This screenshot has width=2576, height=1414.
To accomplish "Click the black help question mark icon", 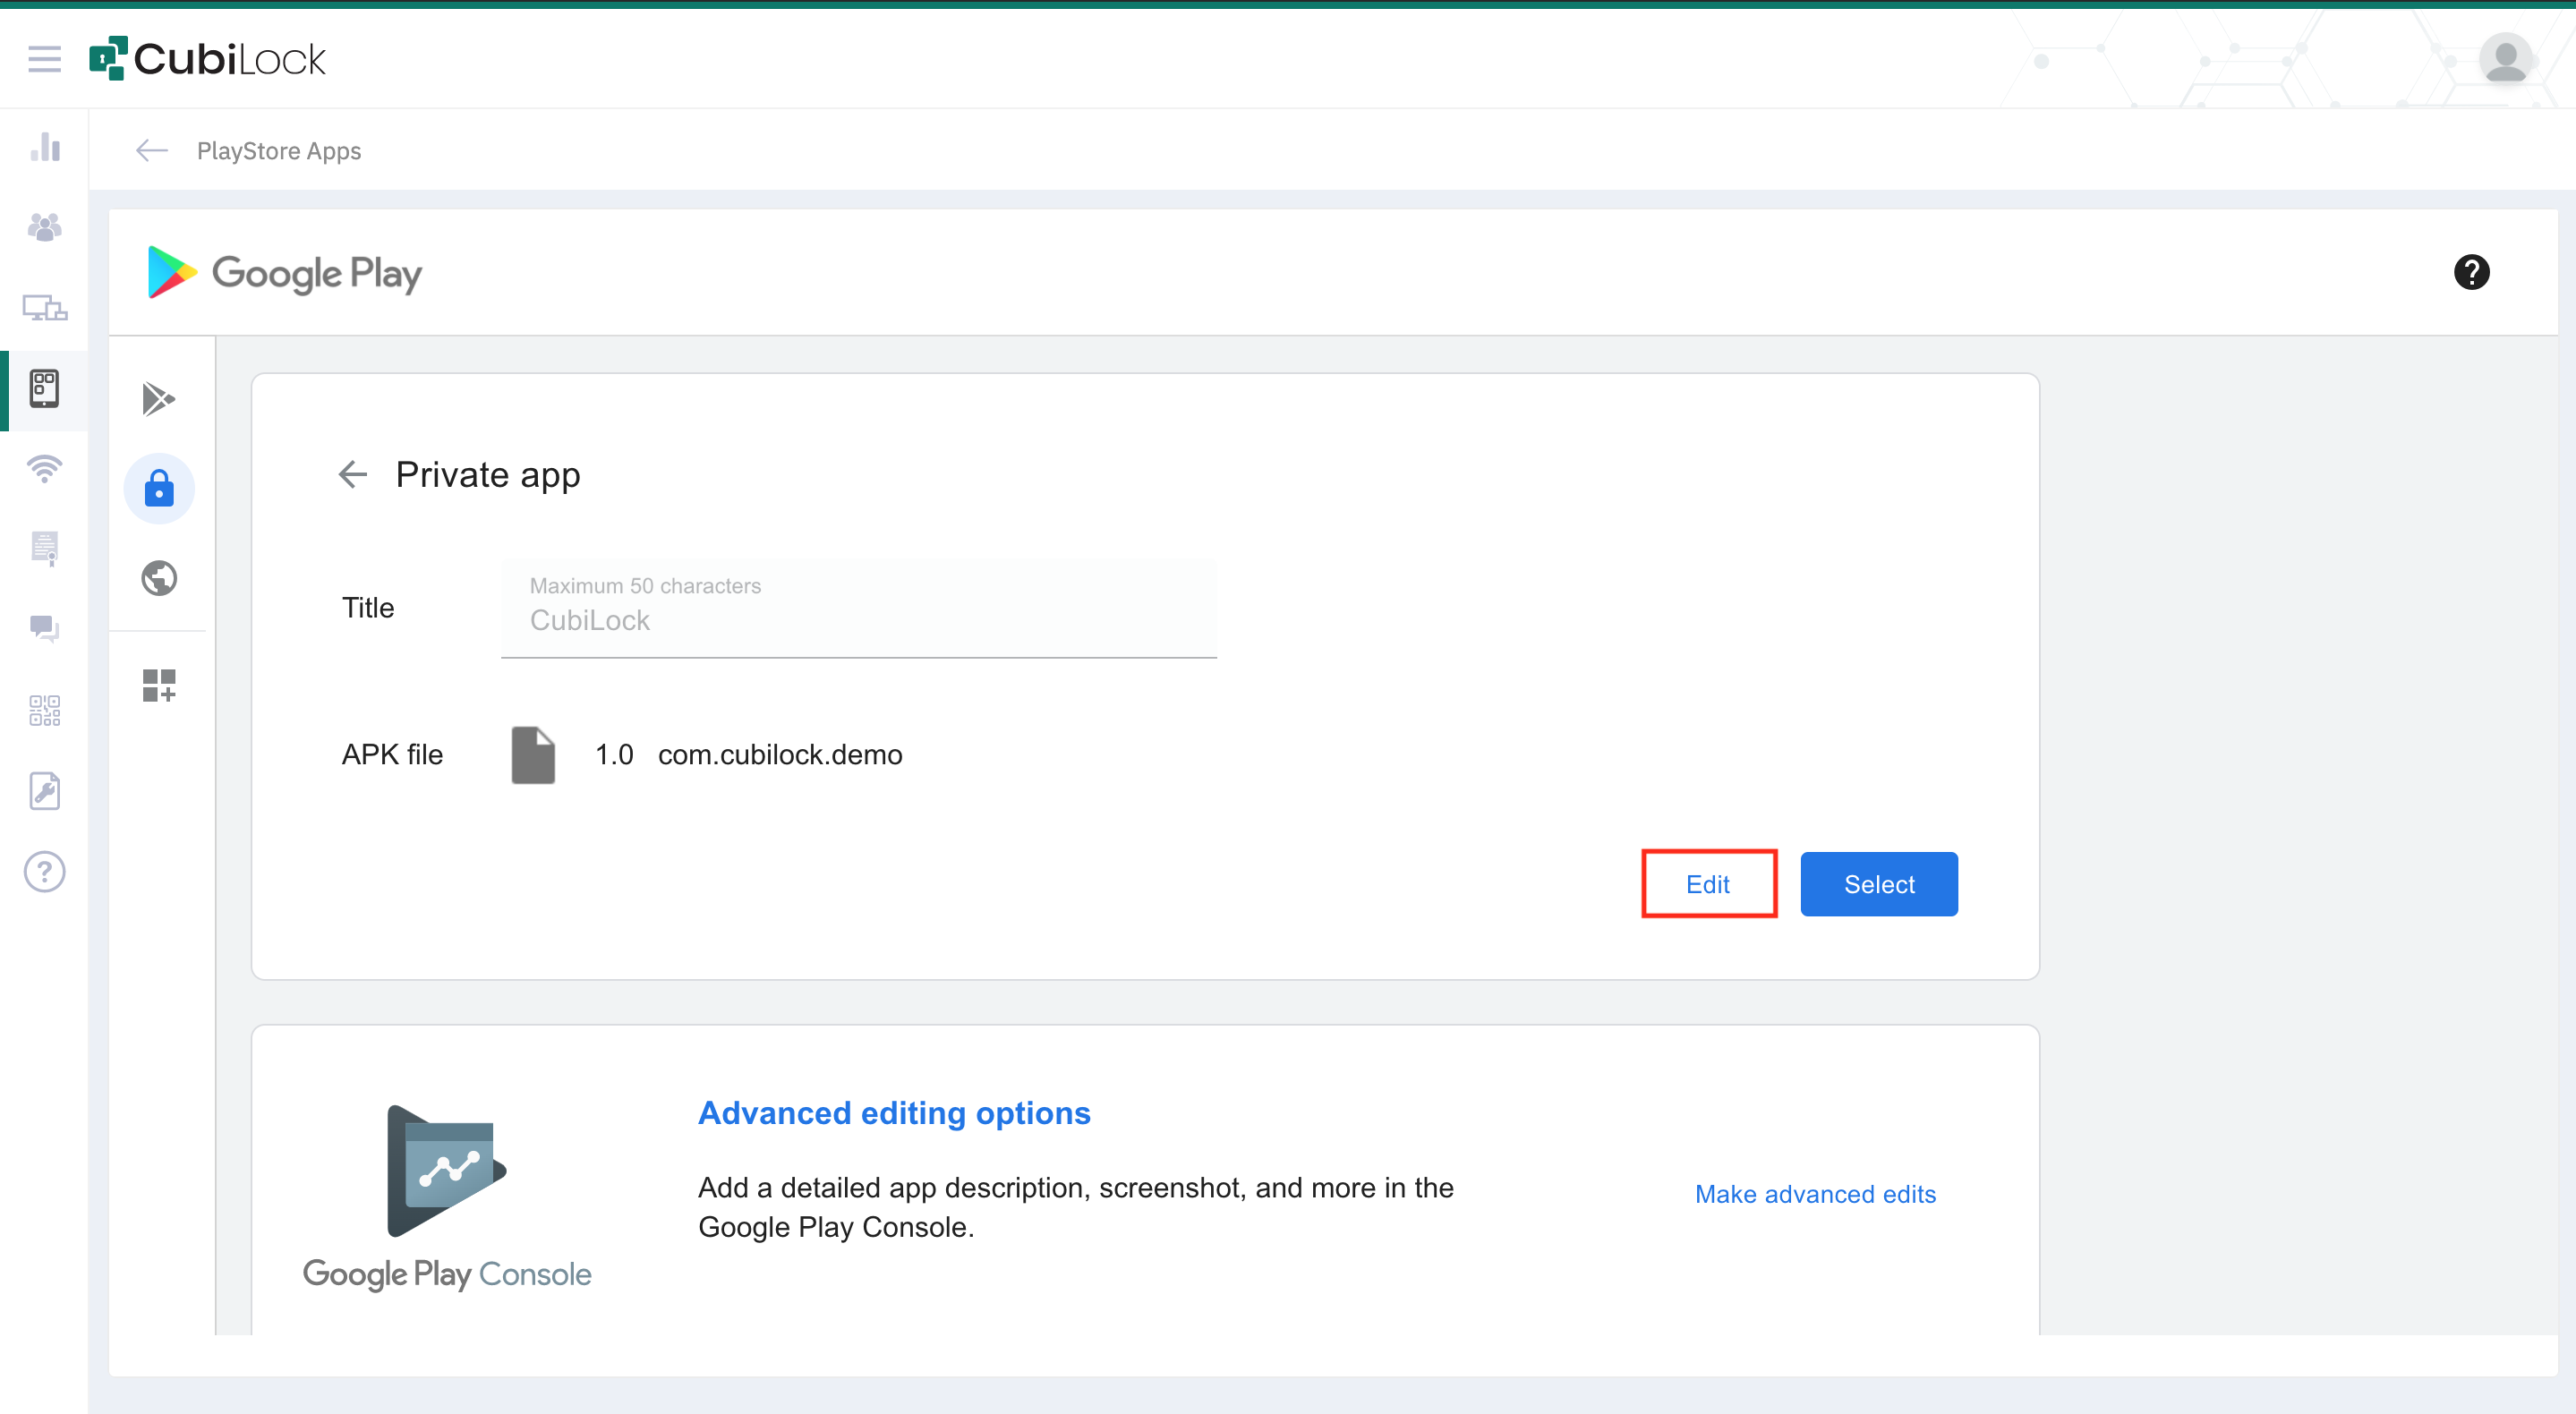I will tap(2471, 272).
